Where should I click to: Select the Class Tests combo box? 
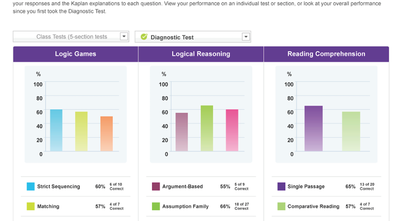pyautogui.click(x=67, y=37)
